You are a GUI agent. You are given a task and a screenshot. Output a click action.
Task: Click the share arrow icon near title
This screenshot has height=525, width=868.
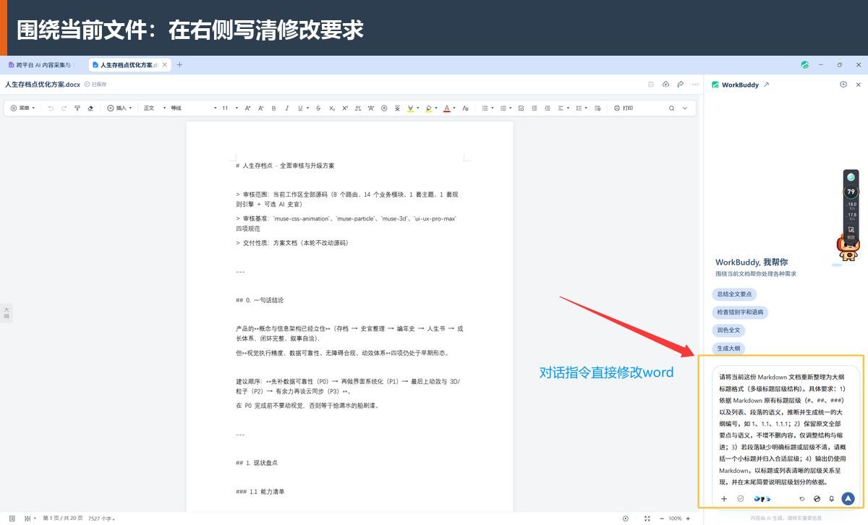681,85
